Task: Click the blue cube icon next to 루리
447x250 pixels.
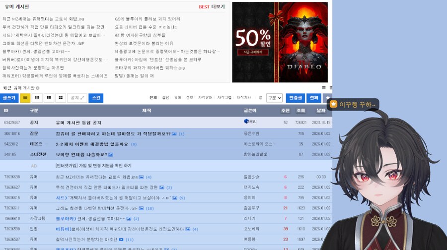Action: pos(246,122)
